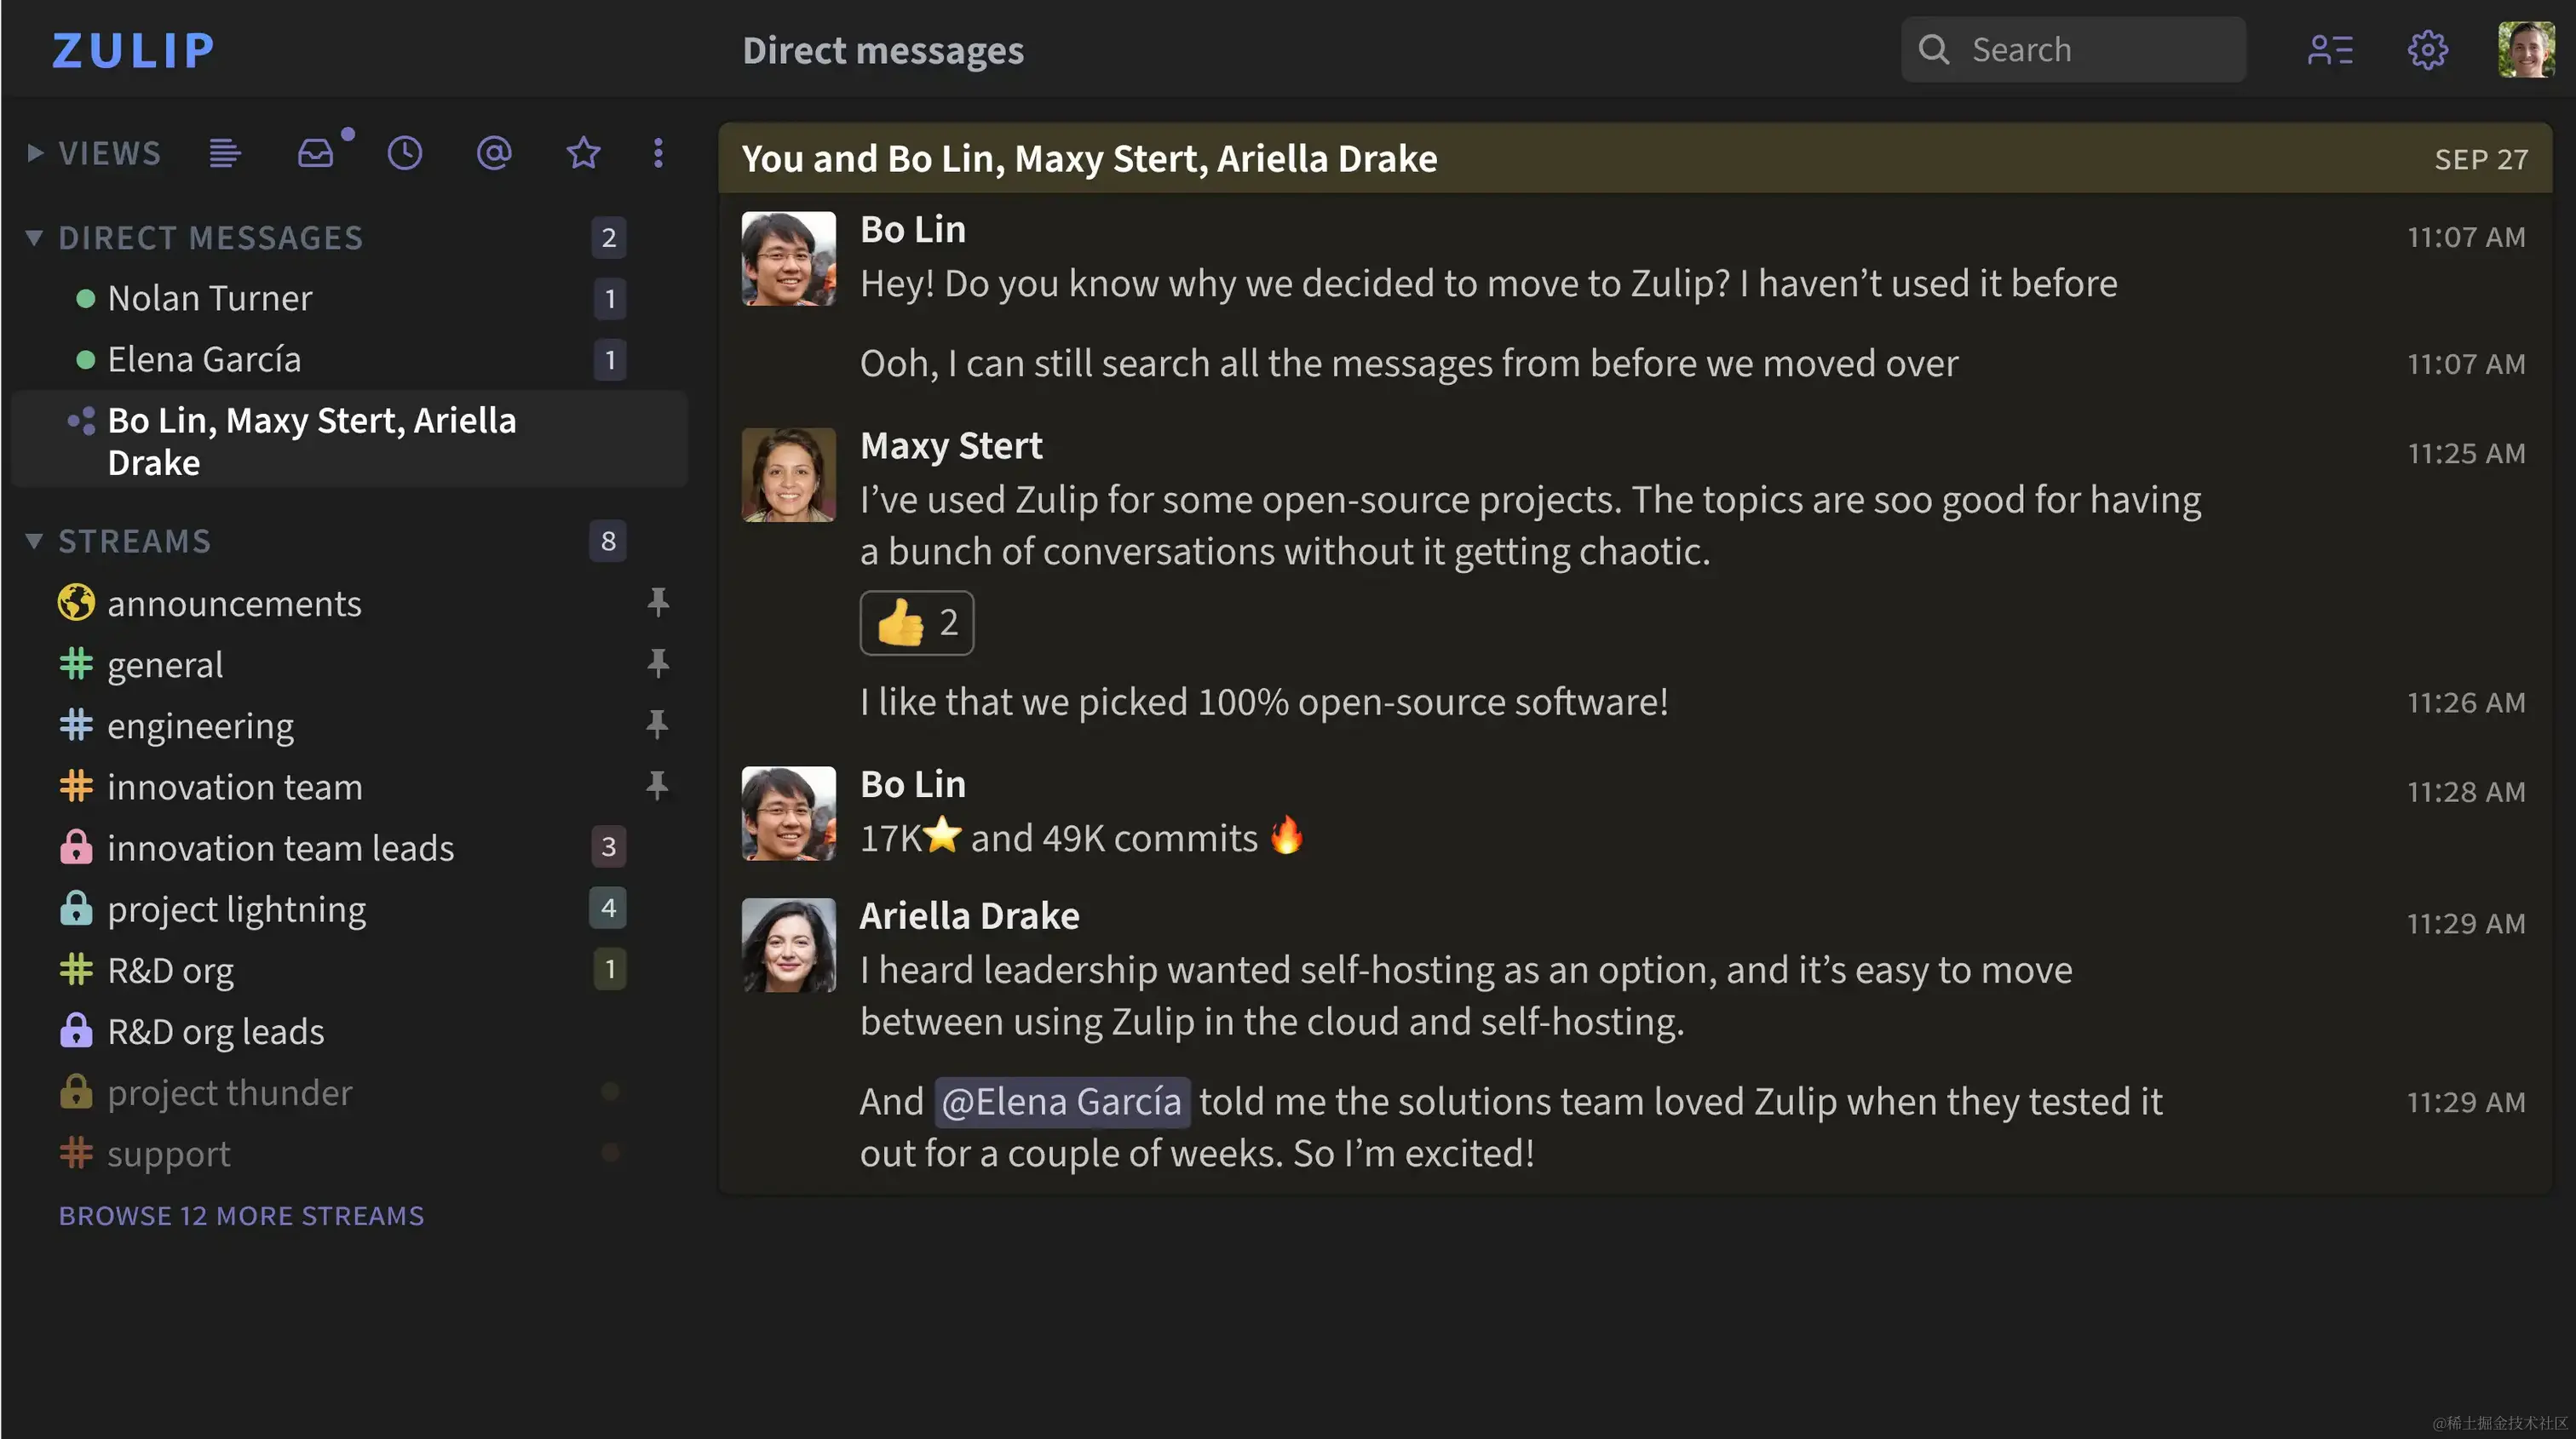Screen dimensions: 2576x1439
Task: Open the settings gear menu
Action: [2427, 50]
